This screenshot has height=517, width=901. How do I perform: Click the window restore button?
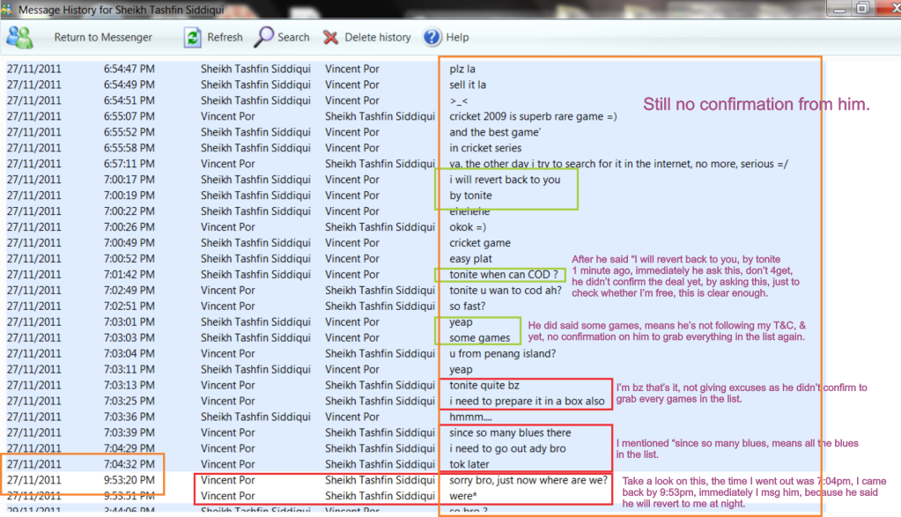click(x=862, y=8)
